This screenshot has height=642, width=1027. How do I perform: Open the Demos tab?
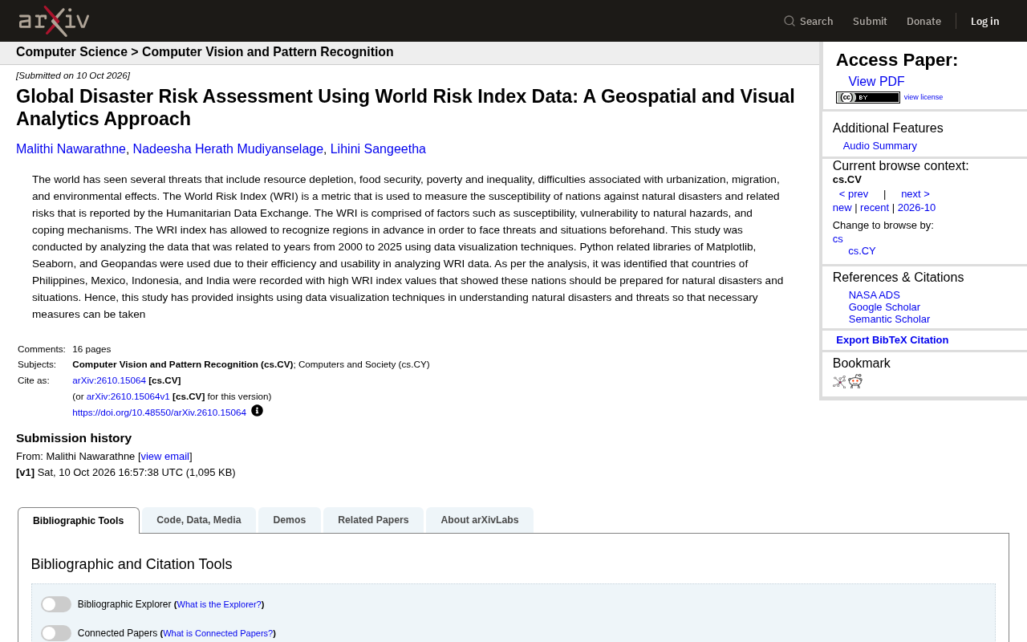click(290, 520)
